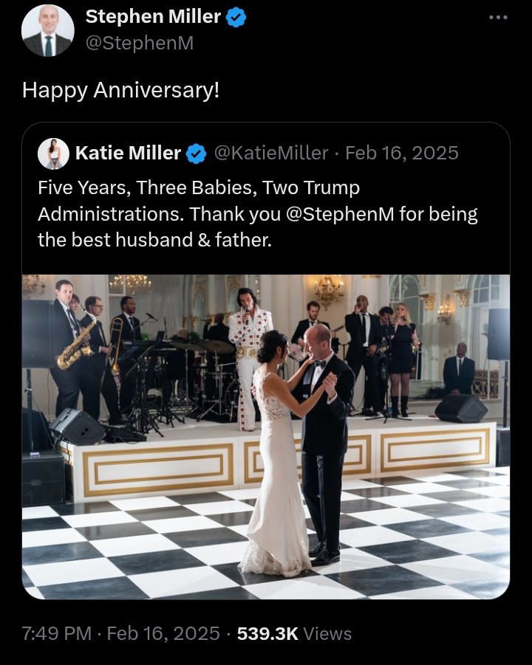532x665 pixels.
Task: Click the Katie Miller display name
Action: pos(128,154)
